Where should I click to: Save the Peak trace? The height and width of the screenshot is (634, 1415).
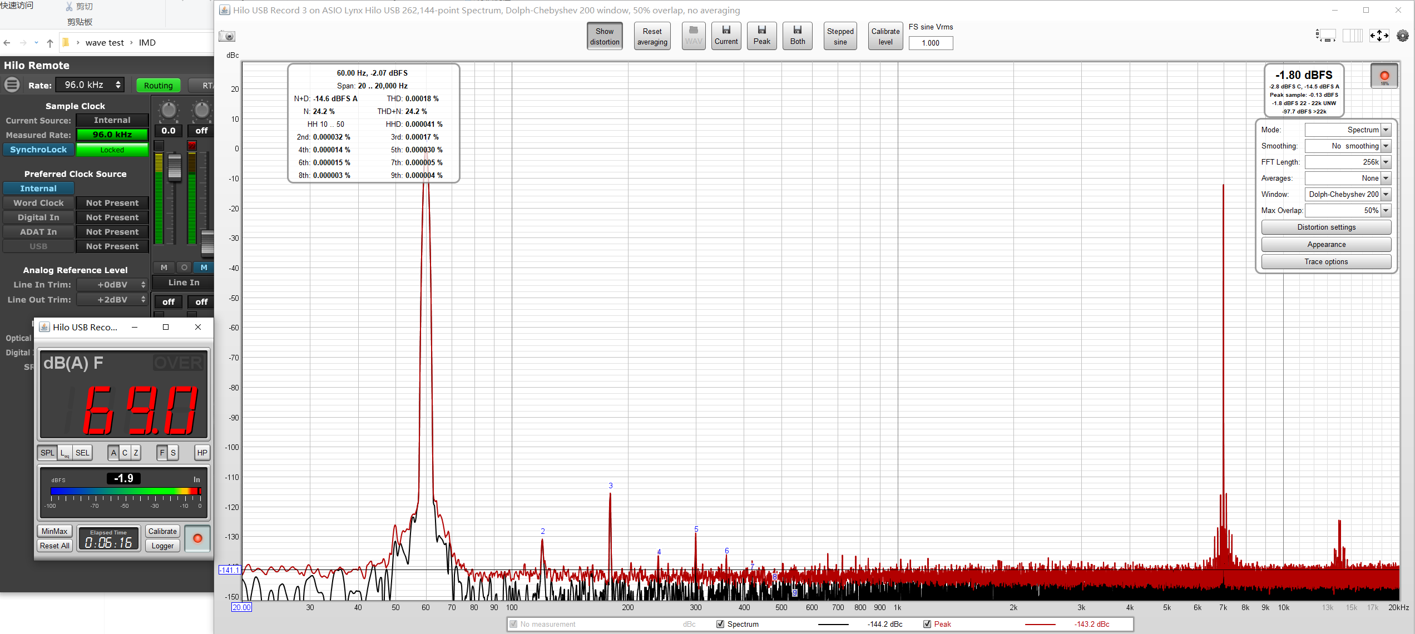[761, 36]
